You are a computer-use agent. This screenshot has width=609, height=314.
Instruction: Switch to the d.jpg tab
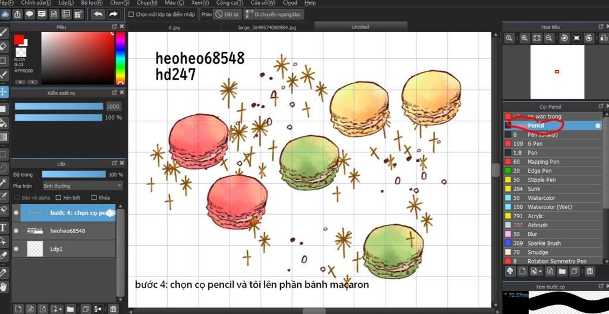click(x=174, y=27)
